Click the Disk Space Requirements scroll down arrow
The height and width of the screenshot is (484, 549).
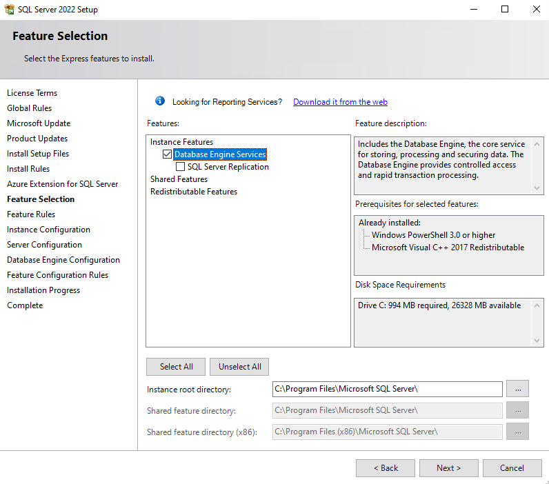[x=537, y=340]
